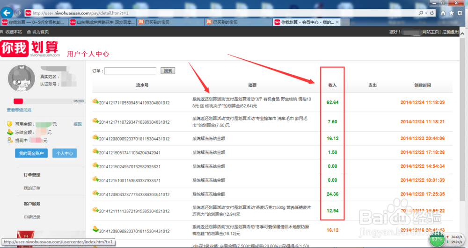Click page scrollbar up arrow

click(x=462, y=34)
